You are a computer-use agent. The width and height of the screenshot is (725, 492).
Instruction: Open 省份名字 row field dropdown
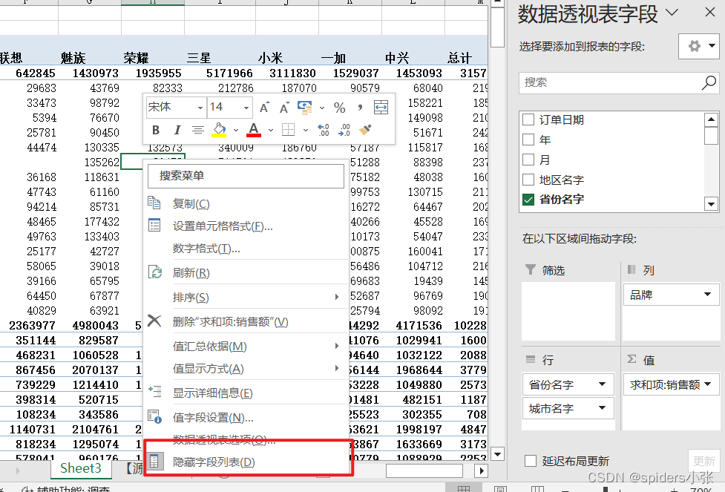pos(602,384)
